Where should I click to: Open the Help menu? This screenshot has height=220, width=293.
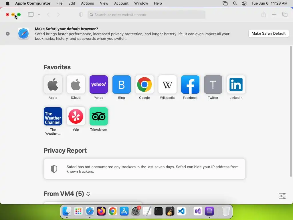[x=158, y=3]
